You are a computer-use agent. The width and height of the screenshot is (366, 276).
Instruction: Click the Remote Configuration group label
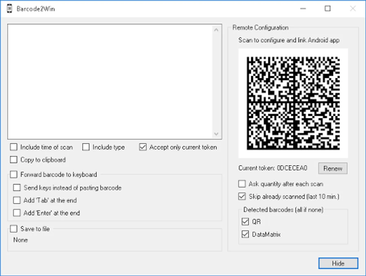tap(261, 28)
